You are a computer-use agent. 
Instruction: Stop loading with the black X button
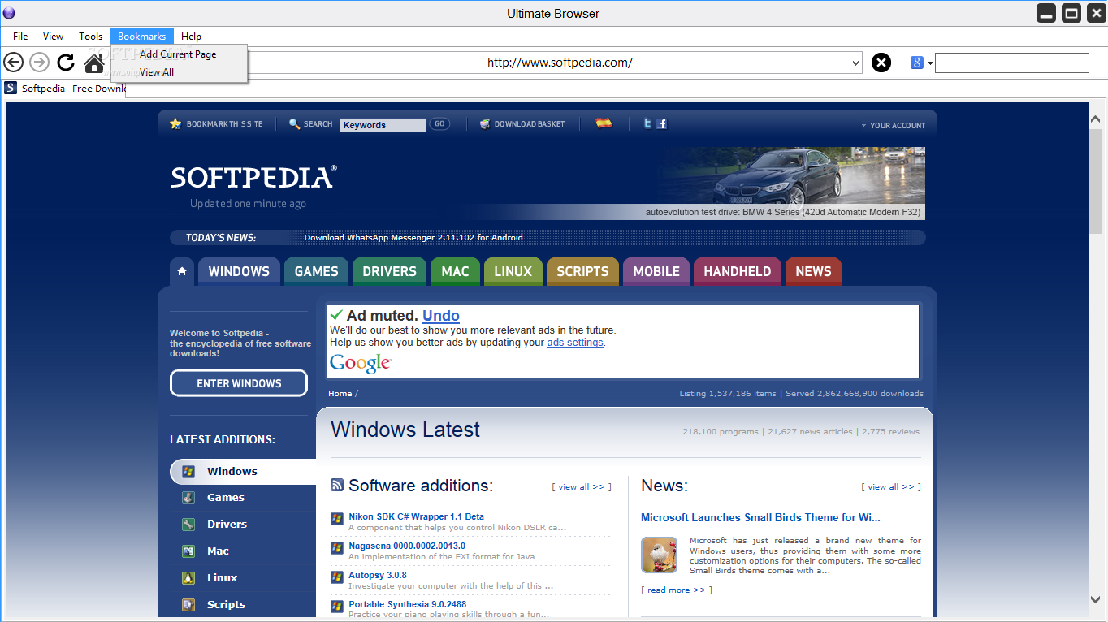pos(881,63)
